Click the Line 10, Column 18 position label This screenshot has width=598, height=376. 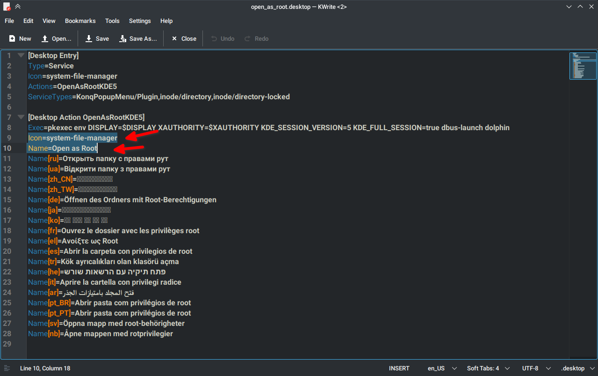pyautogui.click(x=45, y=369)
